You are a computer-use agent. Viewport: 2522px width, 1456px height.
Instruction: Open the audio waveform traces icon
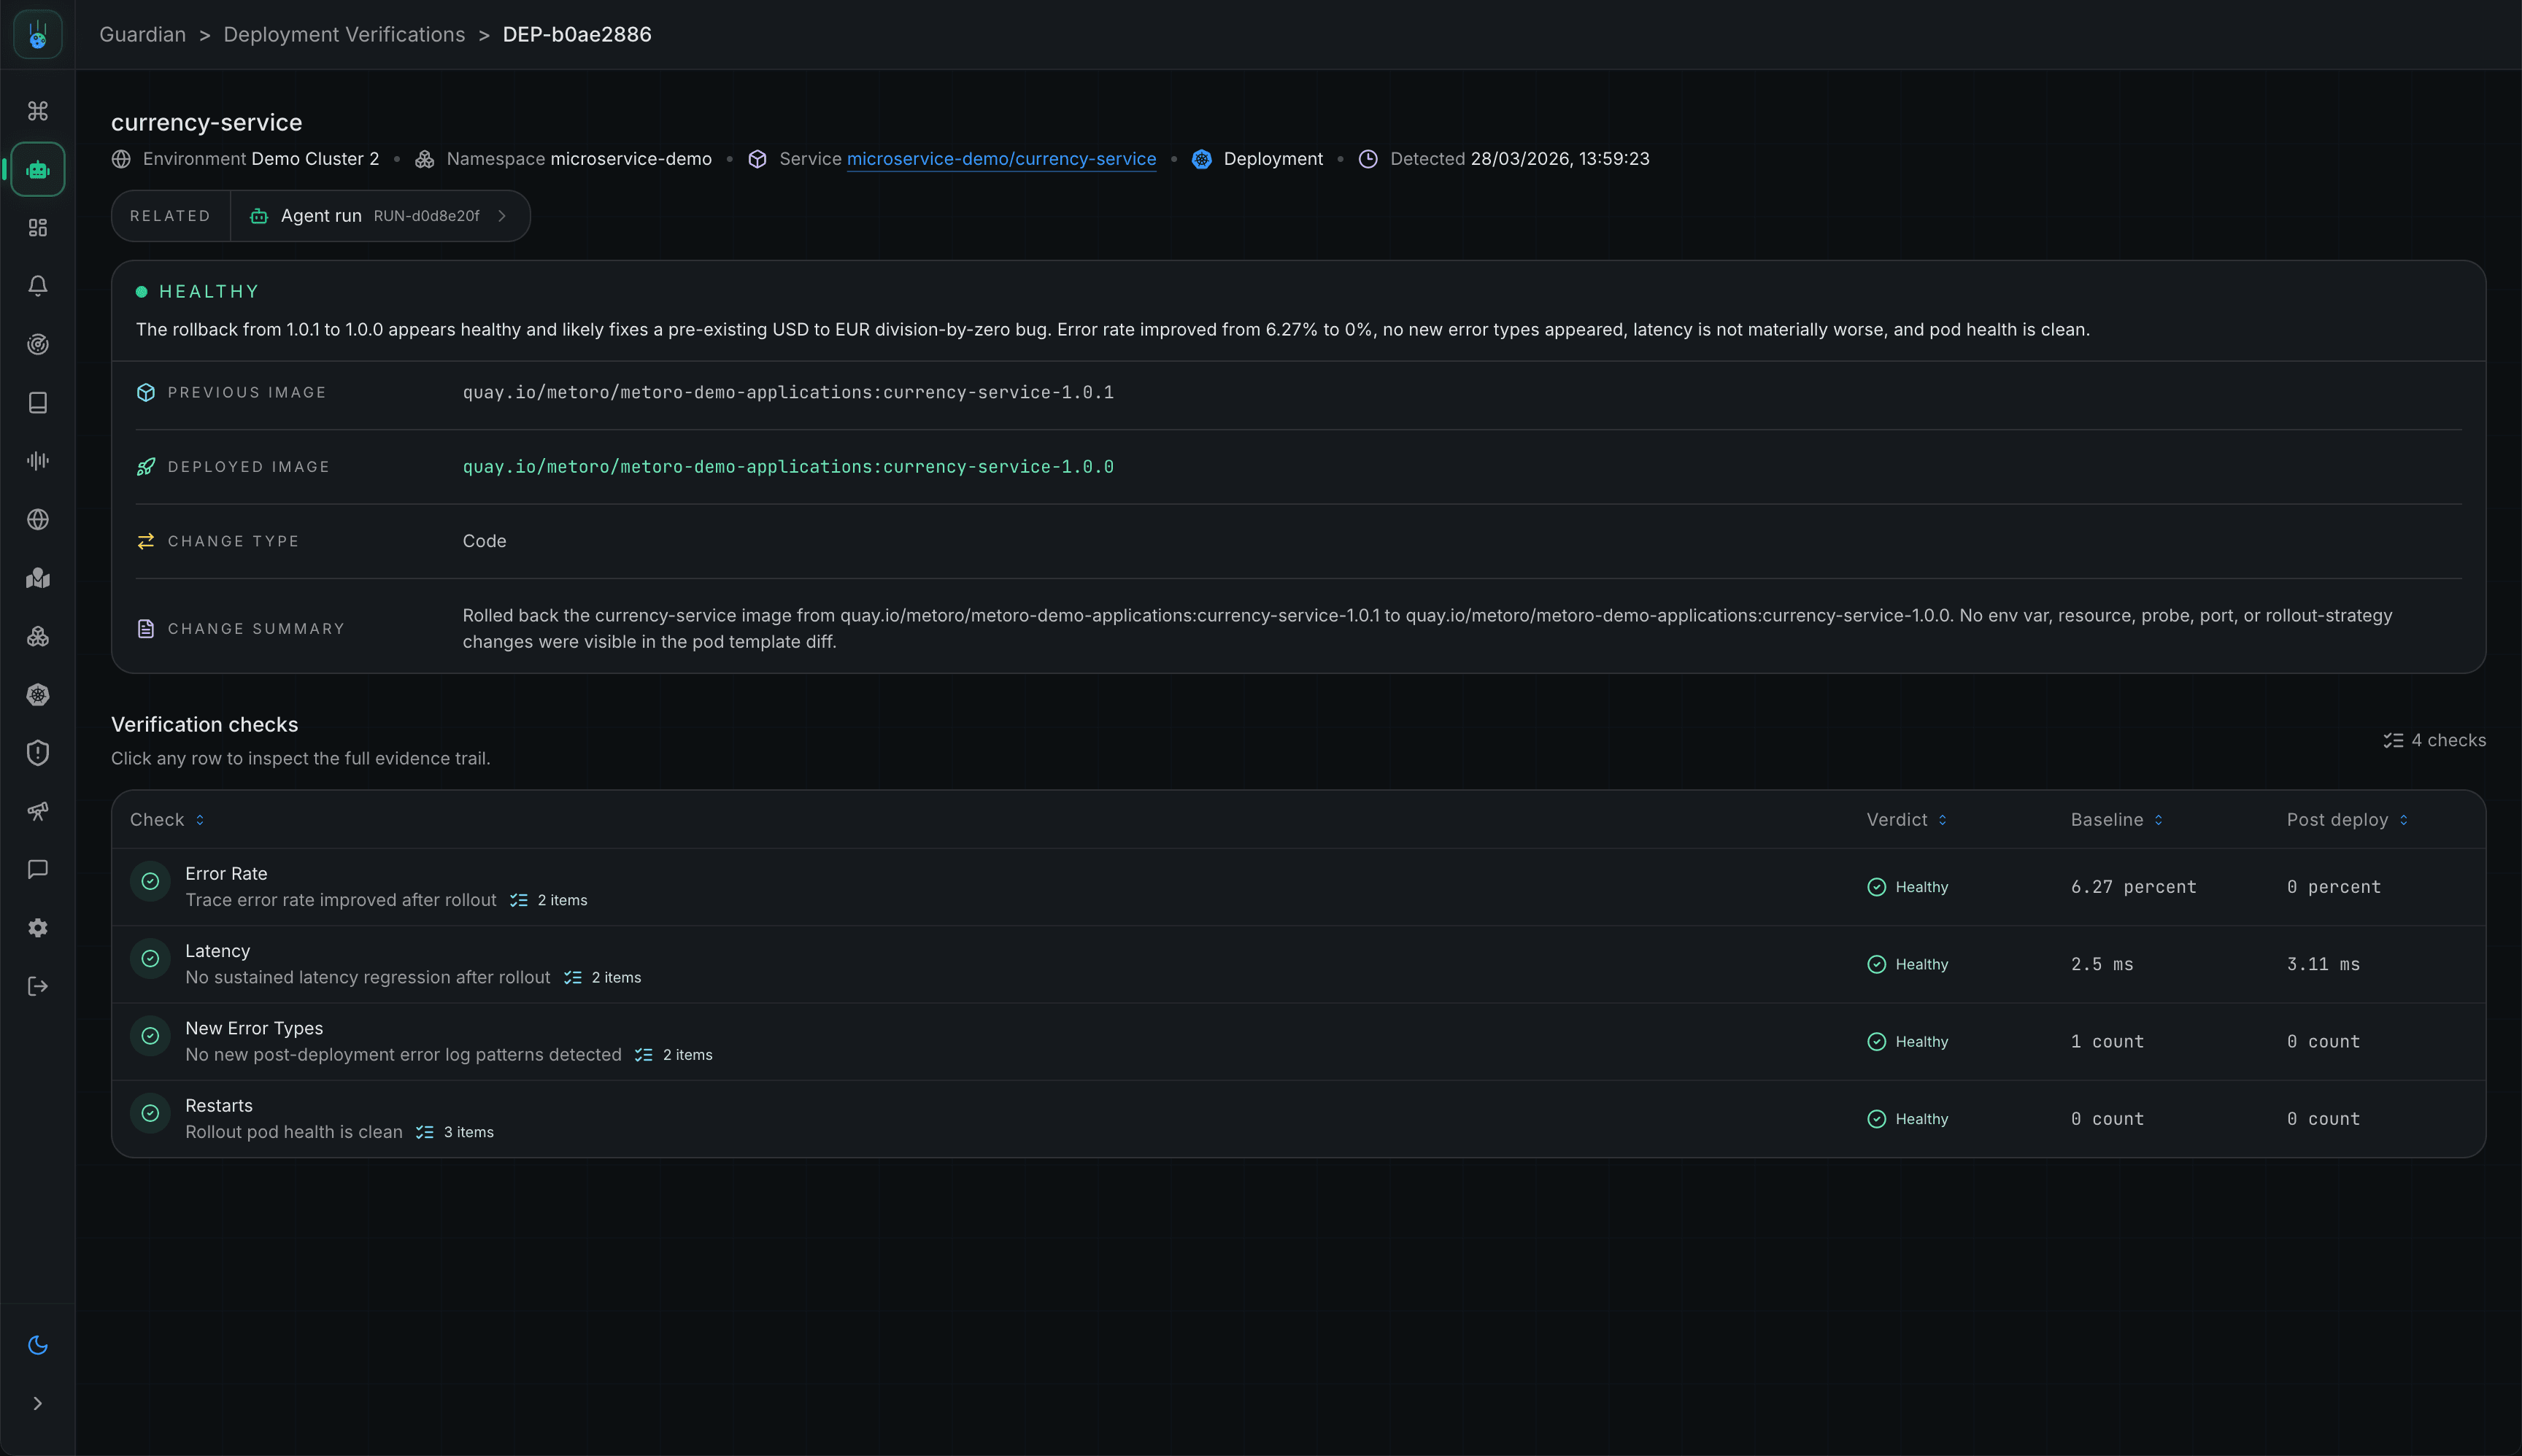click(x=38, y=460)
